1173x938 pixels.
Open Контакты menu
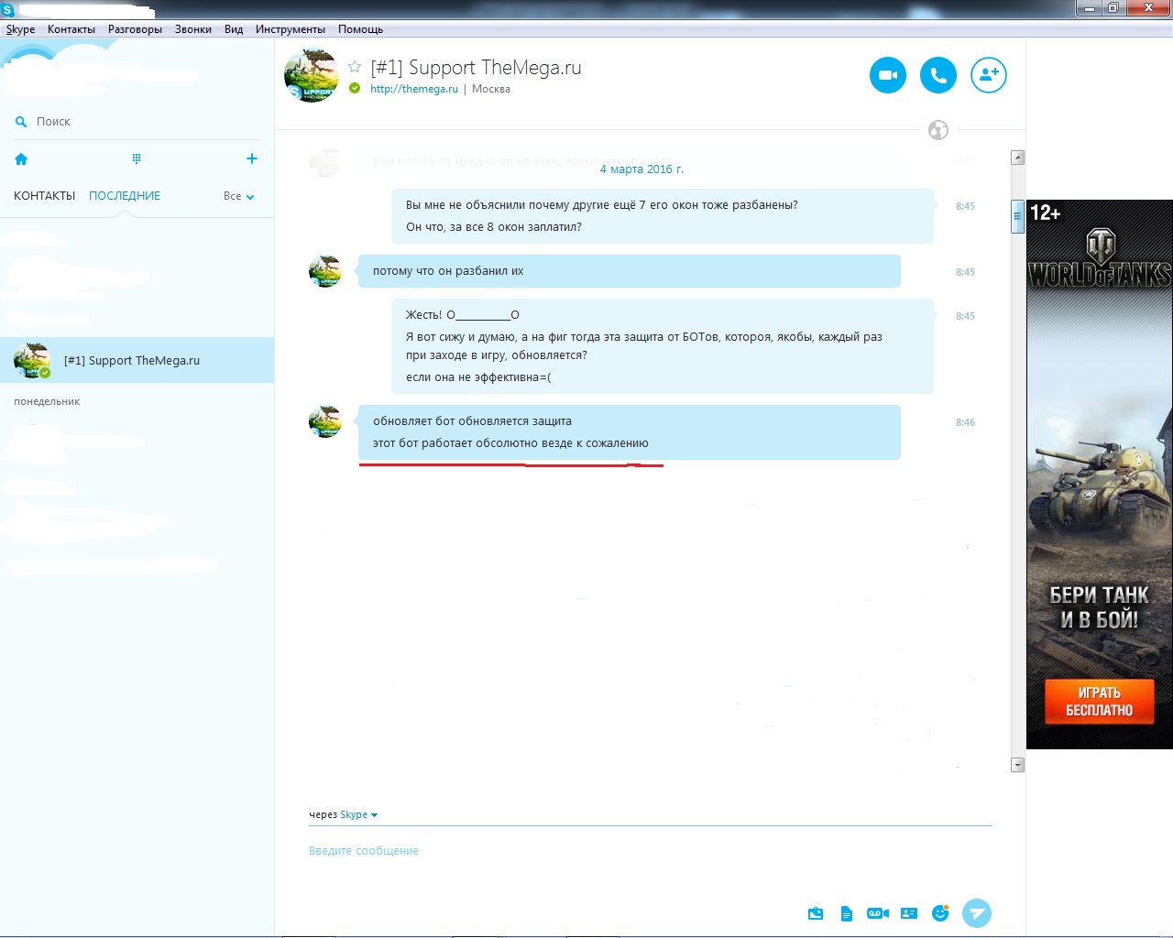tap(71, 29)
